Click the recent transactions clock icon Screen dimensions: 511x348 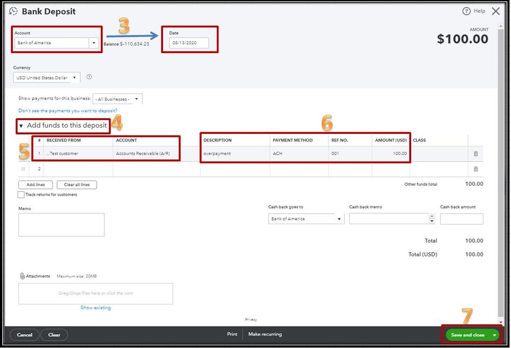(x=13, y=11)
